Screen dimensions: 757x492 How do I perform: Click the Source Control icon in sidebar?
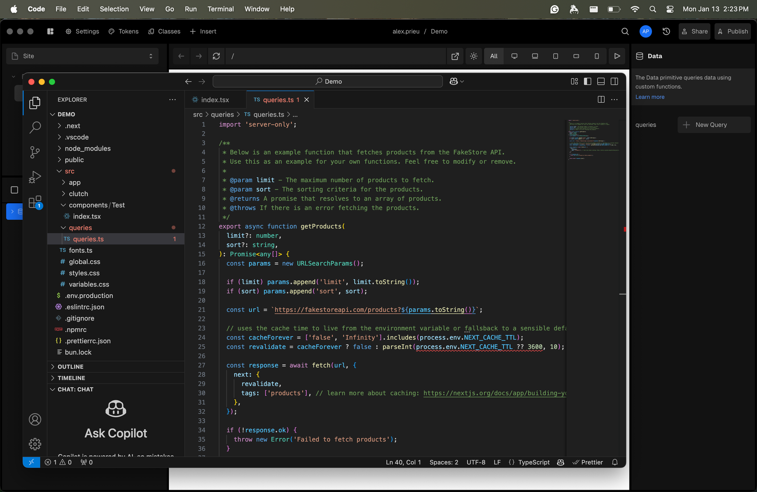click(34, 152)
